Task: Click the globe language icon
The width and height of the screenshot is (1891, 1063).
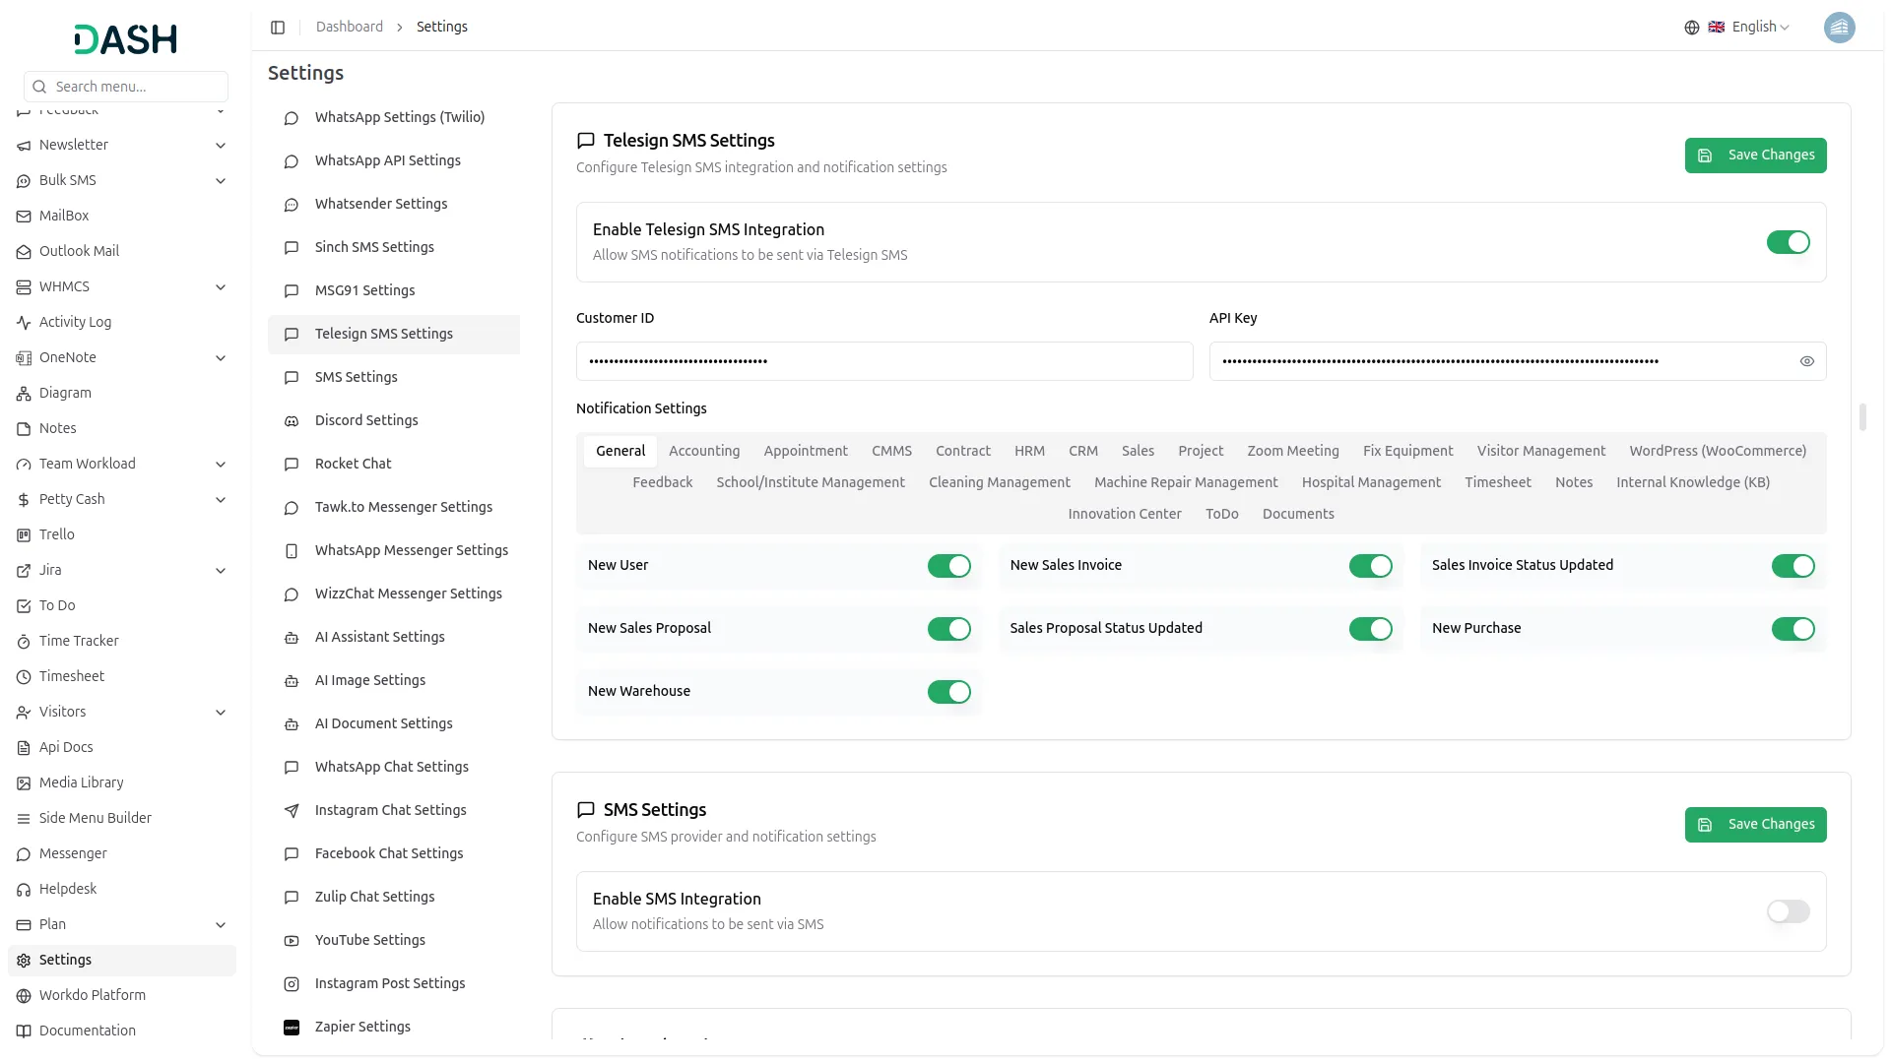Action: [x=1691, y=28]
